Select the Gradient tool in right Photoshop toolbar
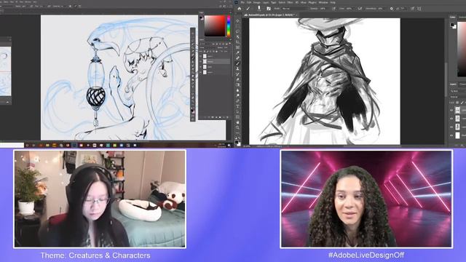This screenshot has width=466, height=262. [x=237, y=84]
